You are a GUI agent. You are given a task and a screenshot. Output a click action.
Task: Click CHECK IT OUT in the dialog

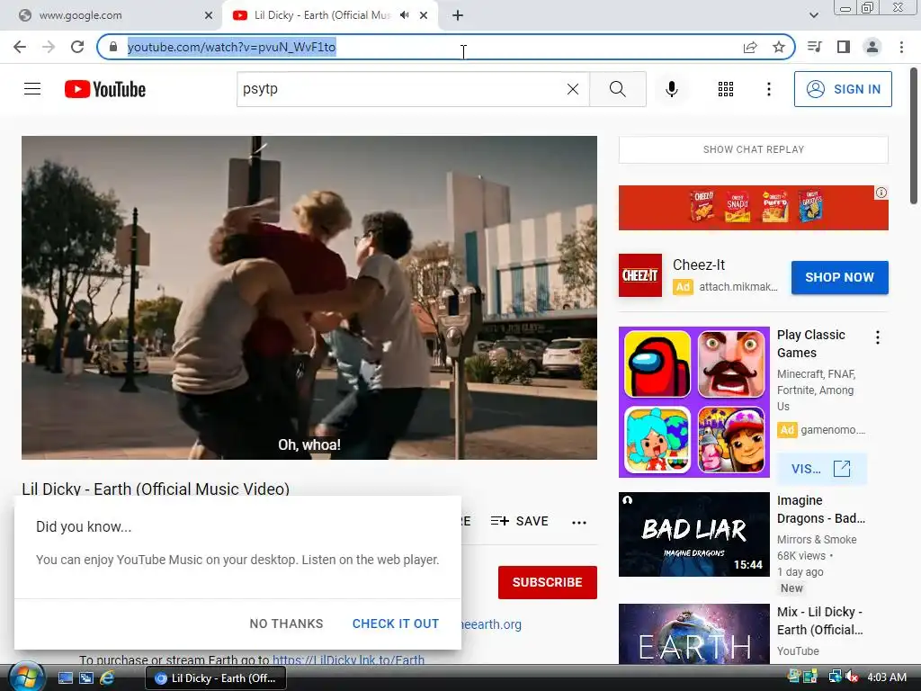pos(396,624)
